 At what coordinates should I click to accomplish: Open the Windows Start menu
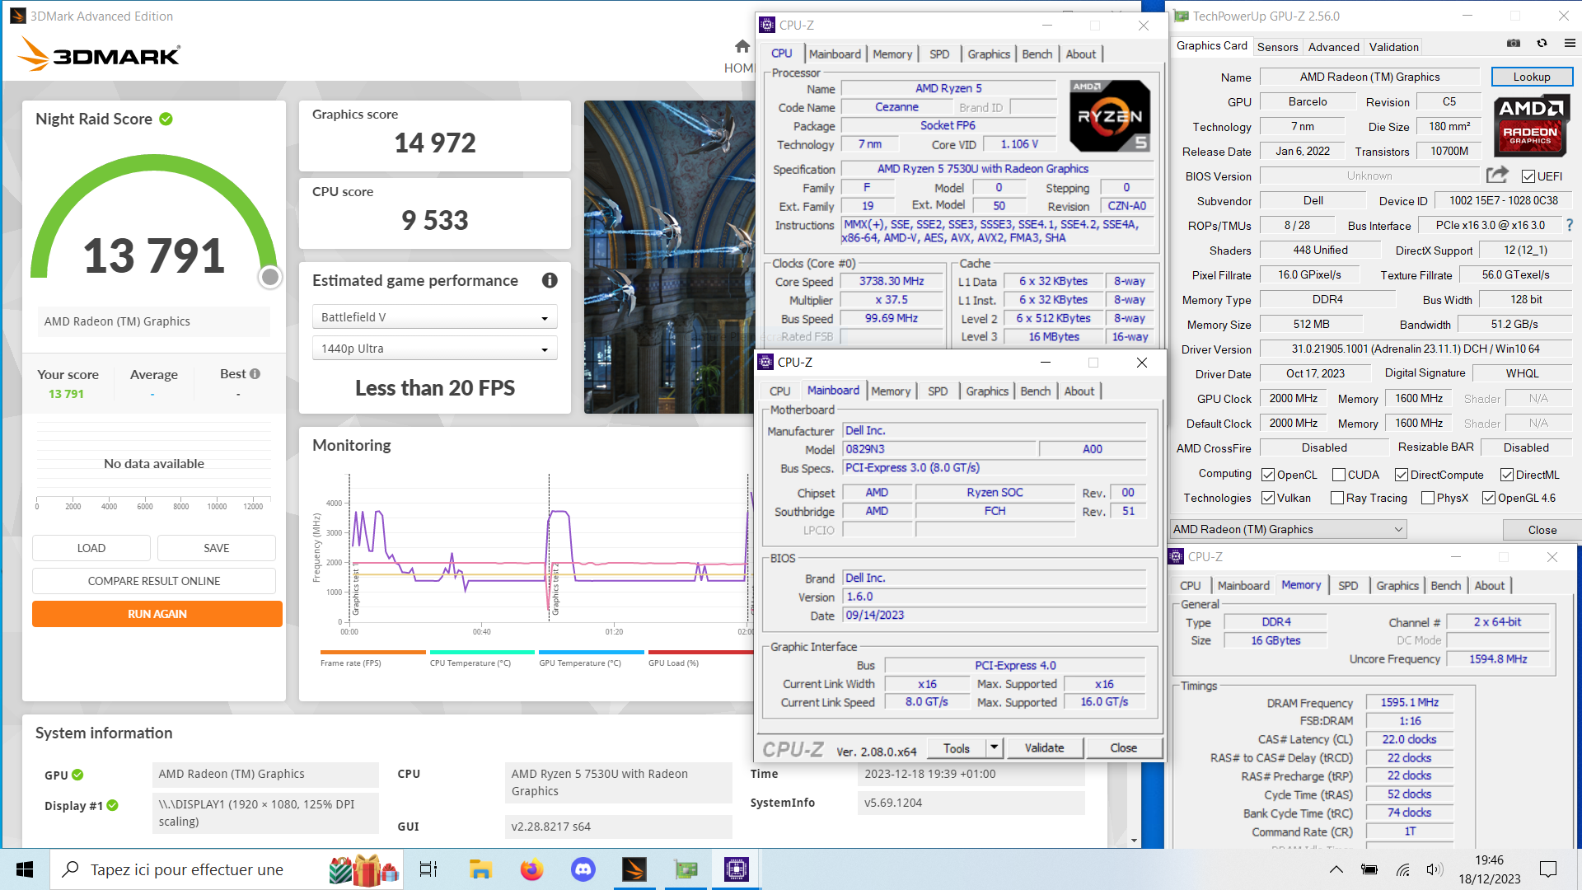pyautogui.click(x=24, y=869)
